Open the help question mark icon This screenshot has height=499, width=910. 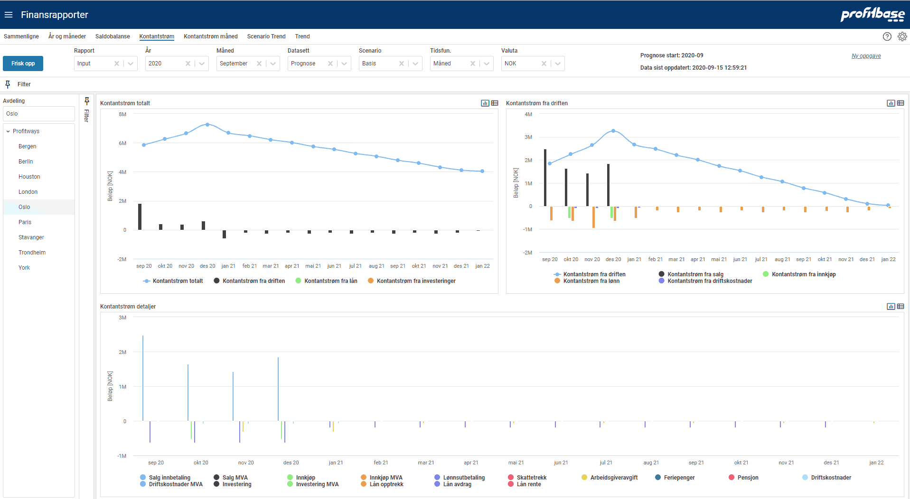coord(887,36)
